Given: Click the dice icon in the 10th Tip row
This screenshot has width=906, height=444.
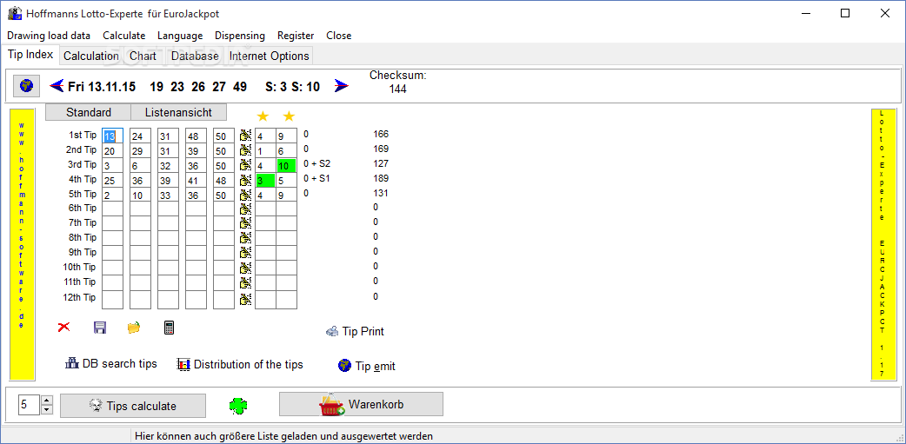Looking at the screenshot, I should point(245,268).
